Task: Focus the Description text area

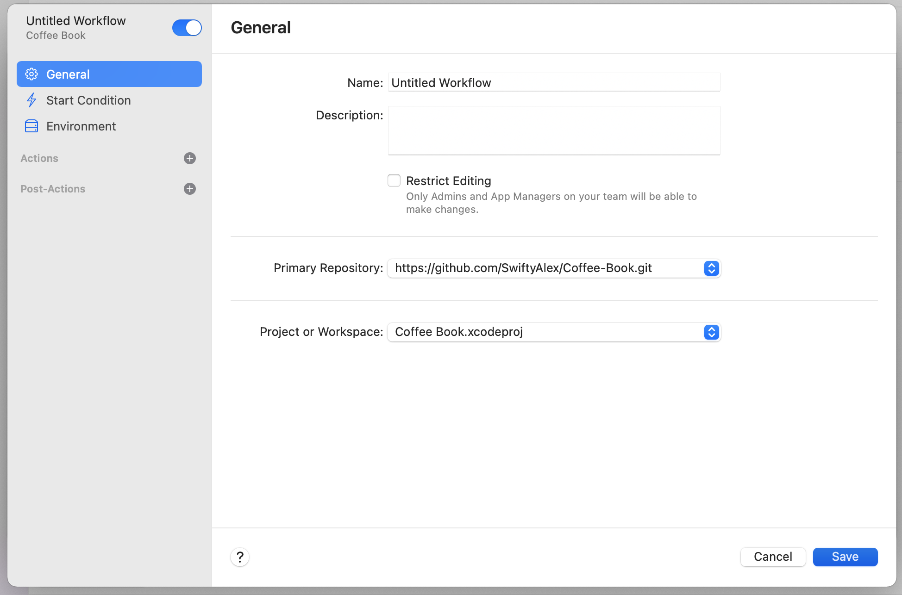Action: [x=554, y=130]
